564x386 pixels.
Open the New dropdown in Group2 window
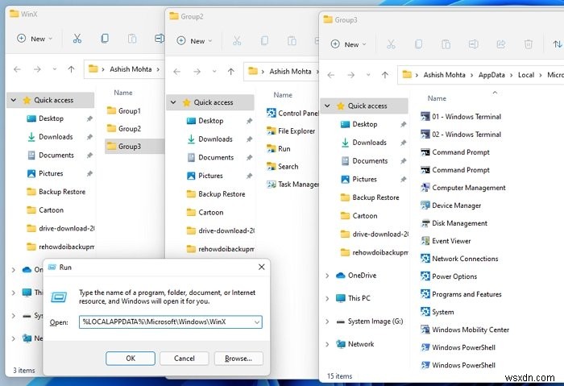195,41
